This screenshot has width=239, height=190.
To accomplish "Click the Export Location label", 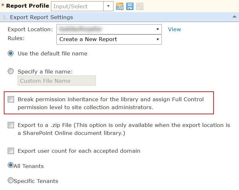I will pyautogui.click(x=30, y=29).
